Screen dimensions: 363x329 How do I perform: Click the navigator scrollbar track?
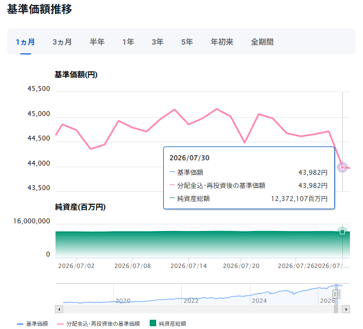click(x=198, y=309)
